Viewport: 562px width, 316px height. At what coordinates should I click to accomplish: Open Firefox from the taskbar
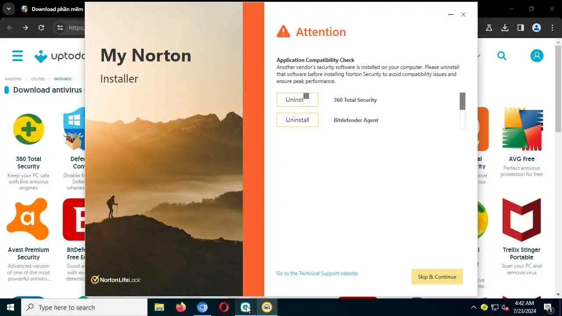[180, 307]
